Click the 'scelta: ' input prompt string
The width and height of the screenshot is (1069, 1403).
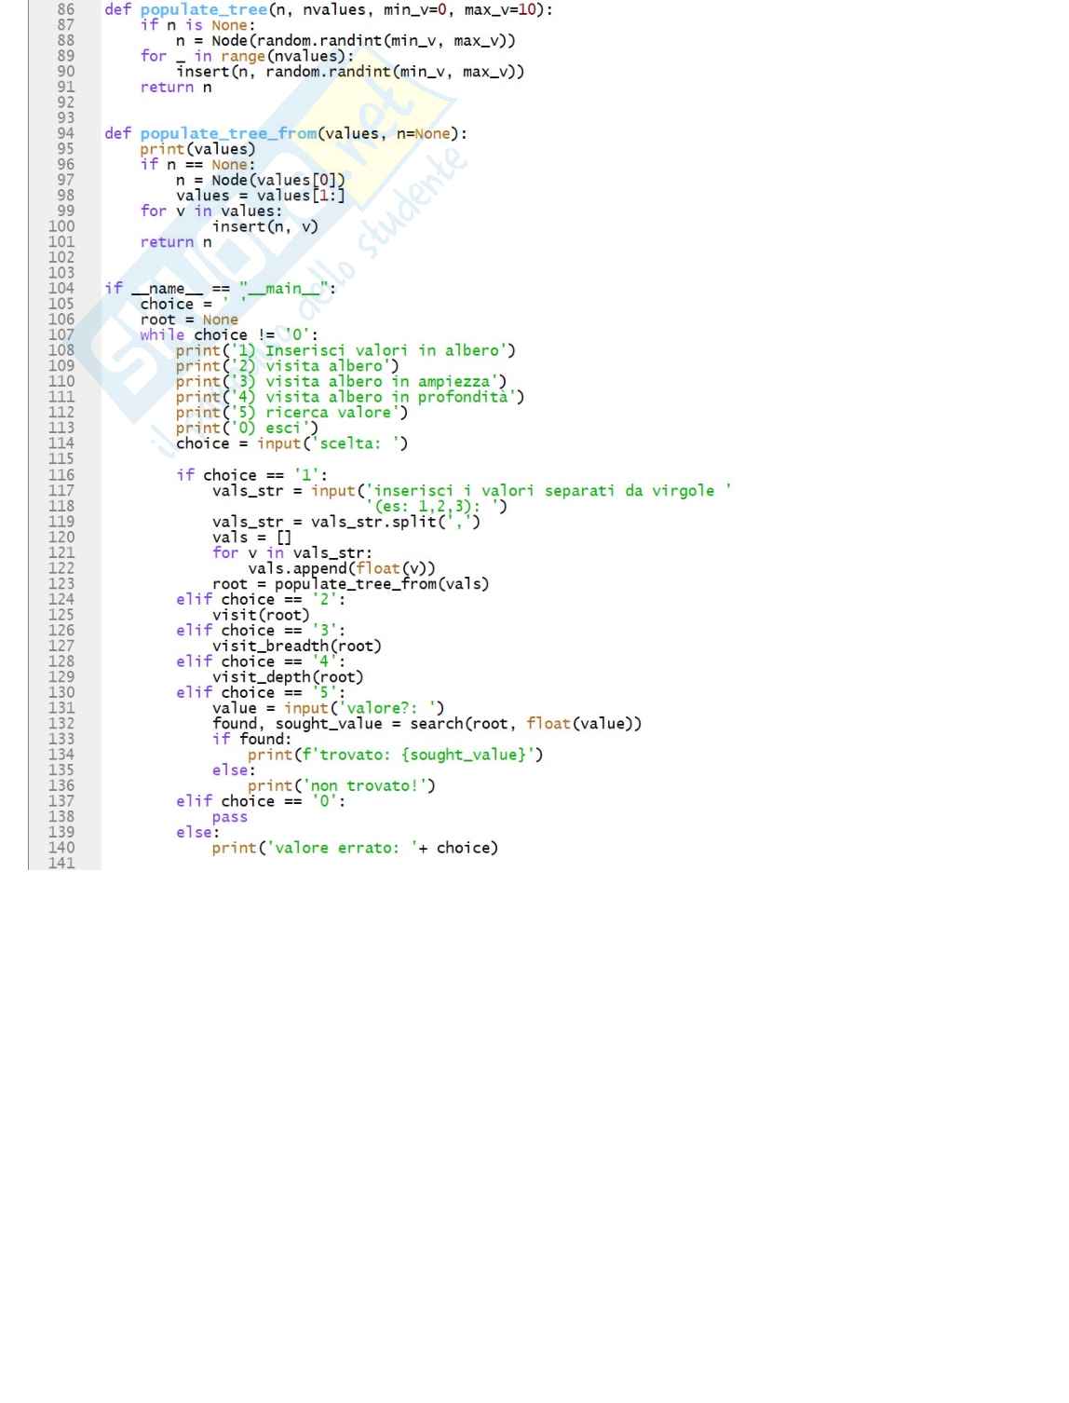[359, 444]
